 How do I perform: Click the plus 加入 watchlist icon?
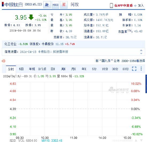coord(135,6)
